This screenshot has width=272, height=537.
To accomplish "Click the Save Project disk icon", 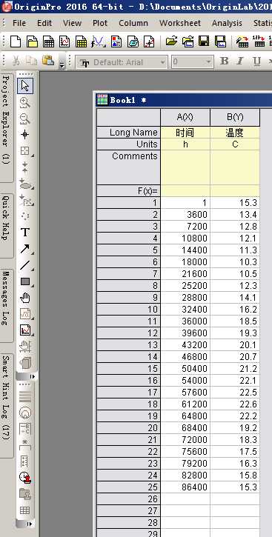I will [204, 41].
